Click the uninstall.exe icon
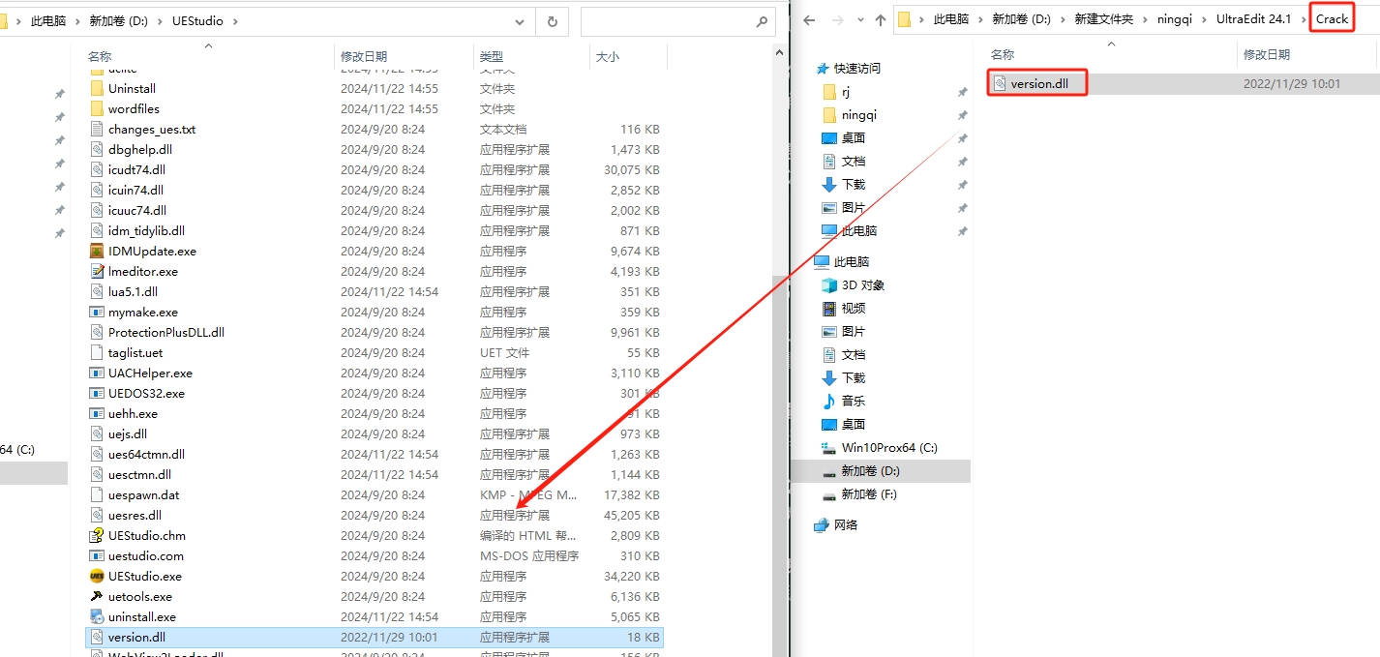This screenshot has width=1380, height=657. 96,616
